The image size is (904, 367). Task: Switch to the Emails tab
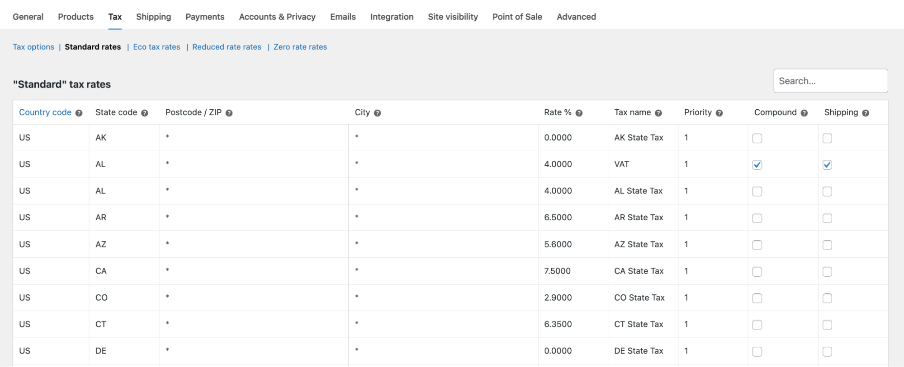343,17
